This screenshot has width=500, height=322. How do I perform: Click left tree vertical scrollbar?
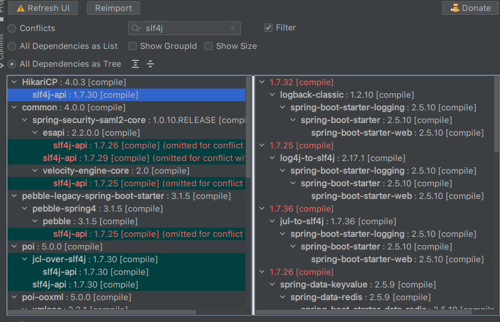click(x=248, y=127)
